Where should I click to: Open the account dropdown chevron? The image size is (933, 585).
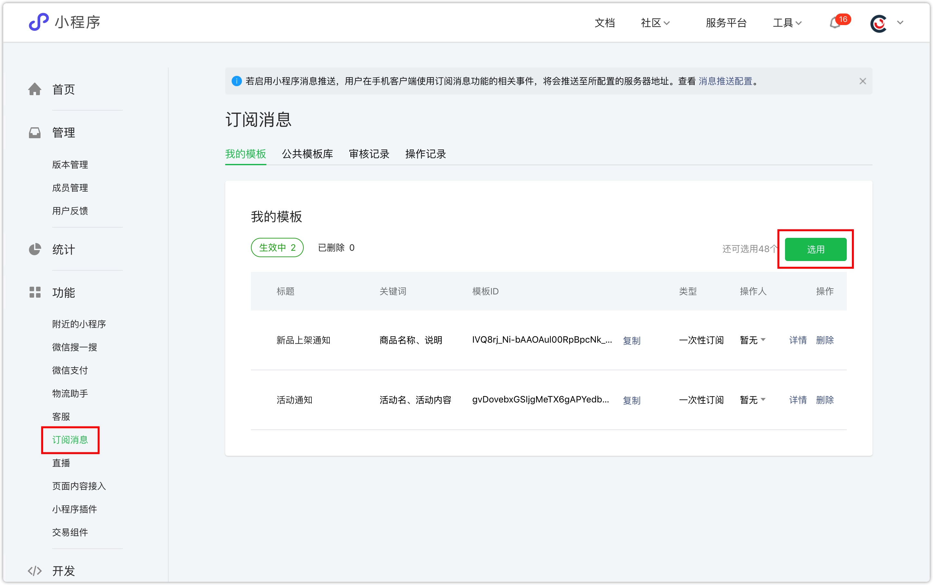[x=900, y=22]
